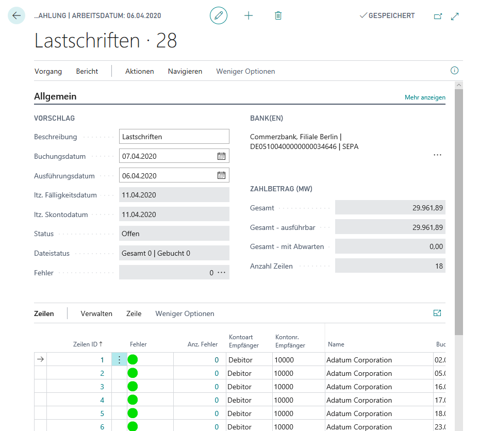Screen dimensions: 495x431
Task: Open the Aktionen menu
Action: point(139,71)
